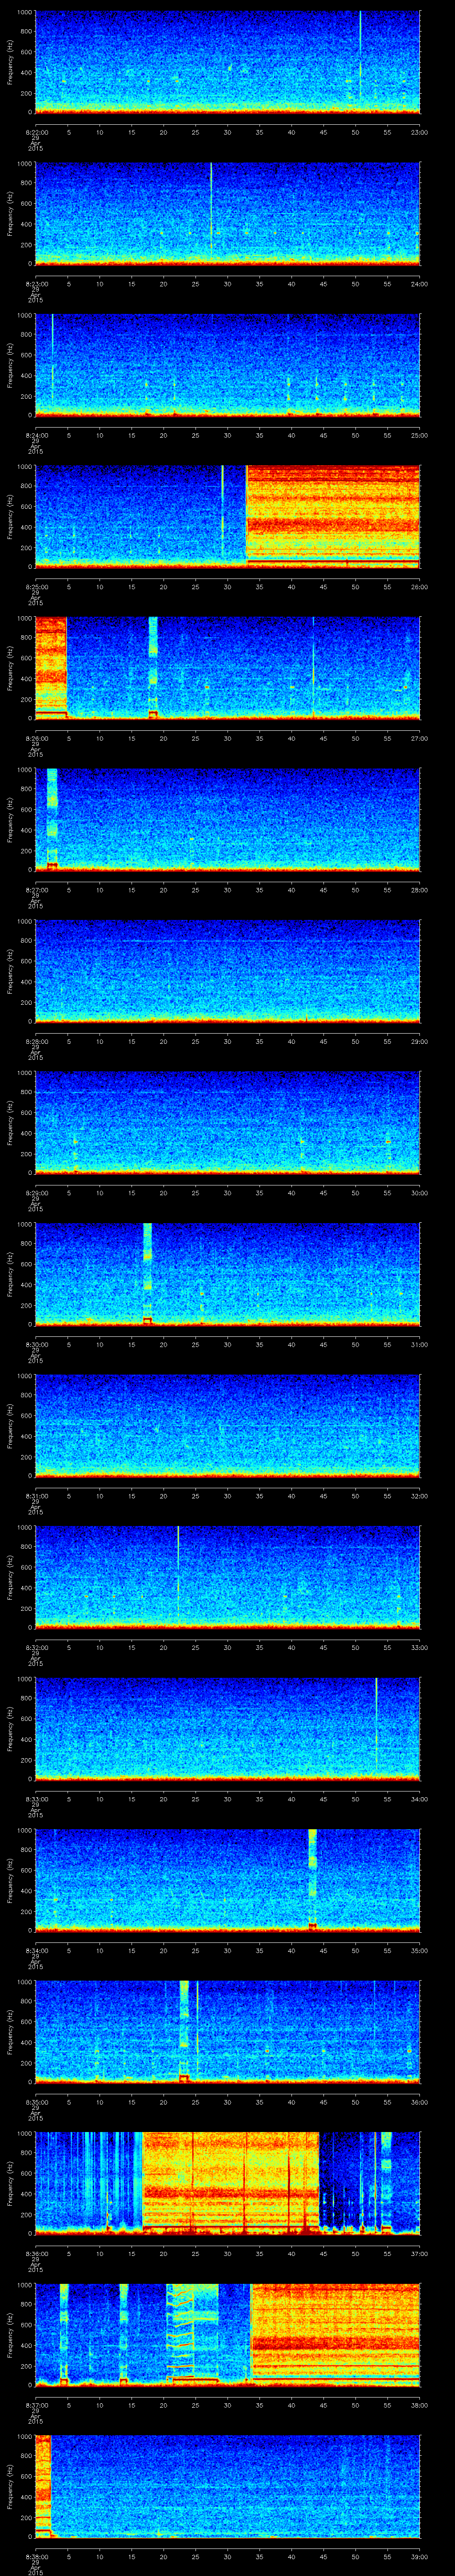Open the spectrogram panel starting at 8:29:00
The image size is (455, 2576).
227,1122
